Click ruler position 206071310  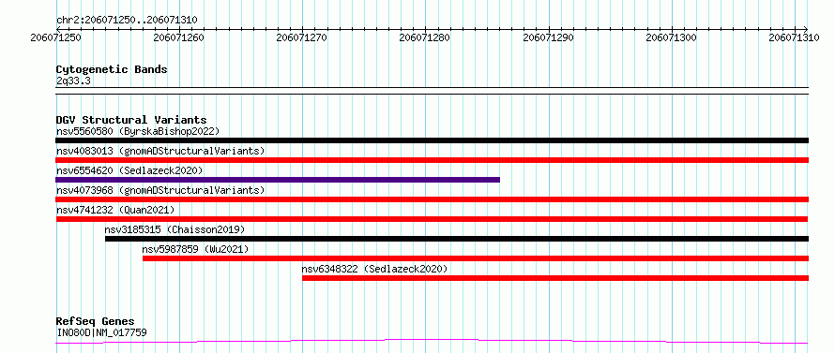795,37
